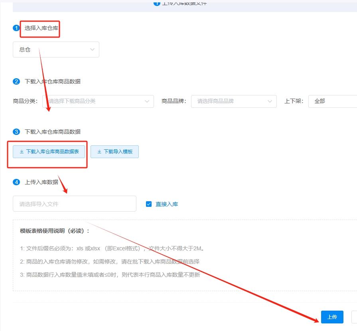The height and width of the screenshot is (331, 357).
Task: Click the 选择入库仓库 step heading
Action: [41, 28]
